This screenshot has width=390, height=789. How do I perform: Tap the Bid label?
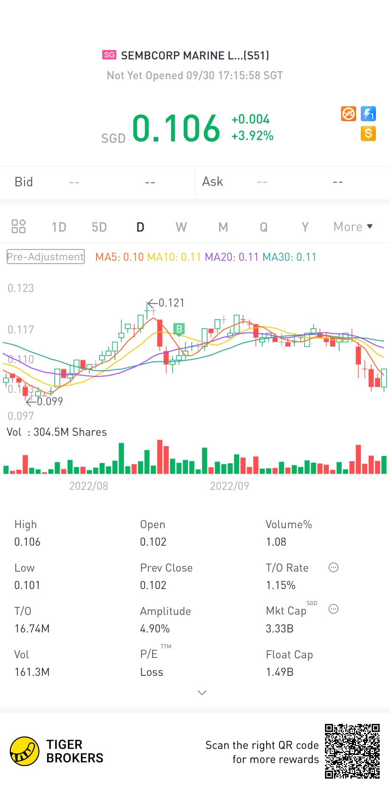pos(24,182)
